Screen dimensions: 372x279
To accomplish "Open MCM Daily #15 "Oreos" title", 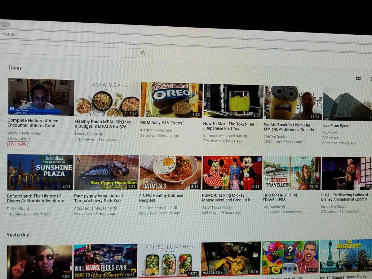I will pyautogui.click(x=162, y=123).
